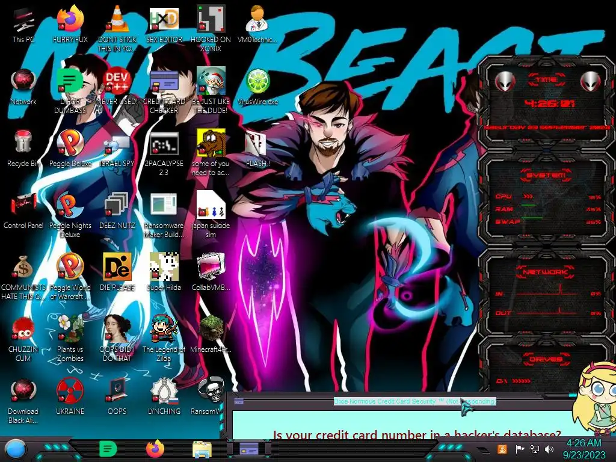Switch to the credit card checker taskbar button
This screenshot has width=616, height=462.
click(x=249, y=448)
